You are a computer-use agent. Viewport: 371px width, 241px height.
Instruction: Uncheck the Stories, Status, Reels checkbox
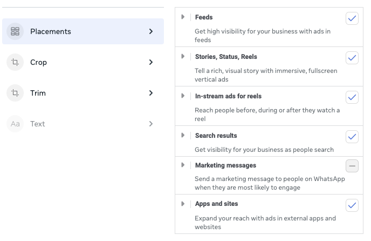point(352,57)
